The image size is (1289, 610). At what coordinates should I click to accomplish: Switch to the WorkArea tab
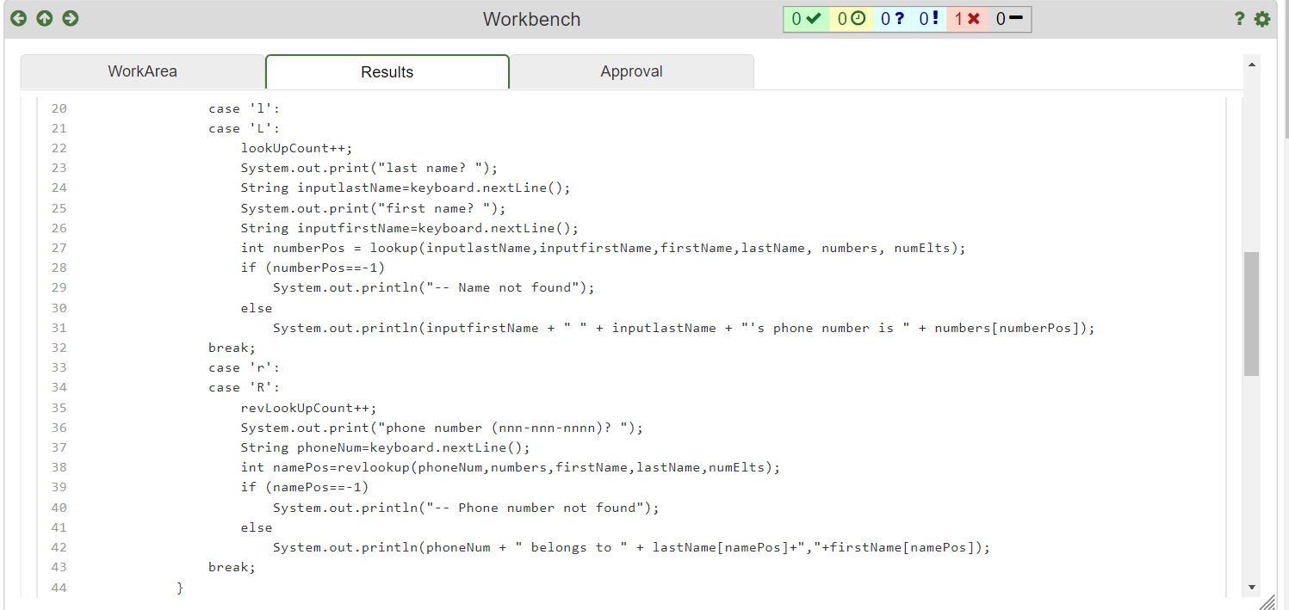click(x=142, y=71)
